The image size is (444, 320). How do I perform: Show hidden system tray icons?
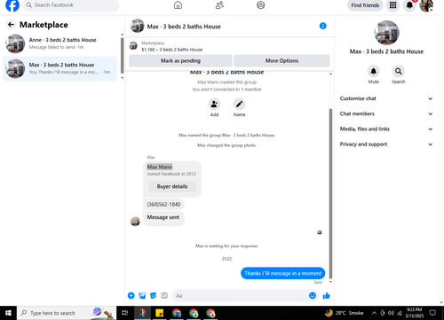pos(374,313)
